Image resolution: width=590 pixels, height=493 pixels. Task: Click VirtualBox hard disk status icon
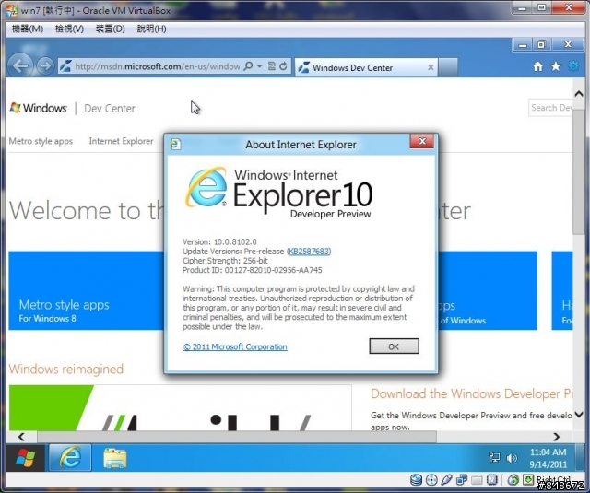[x=416, y=479]
